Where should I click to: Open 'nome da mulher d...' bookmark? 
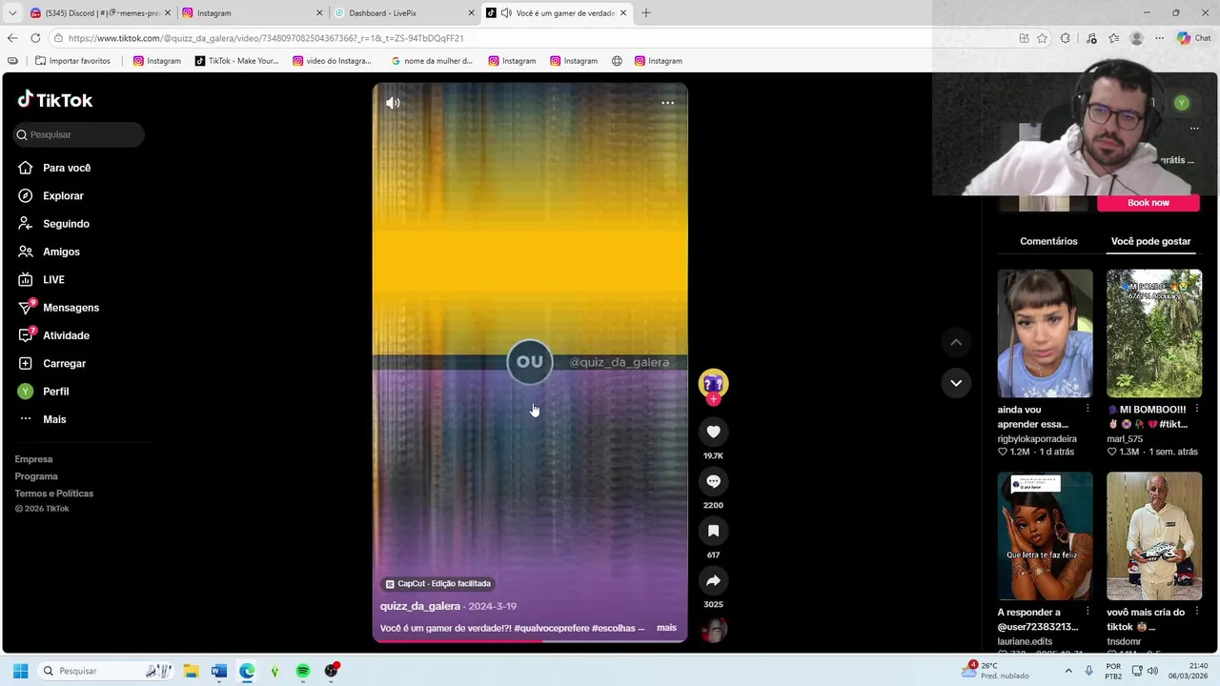(x=432, y=61)
